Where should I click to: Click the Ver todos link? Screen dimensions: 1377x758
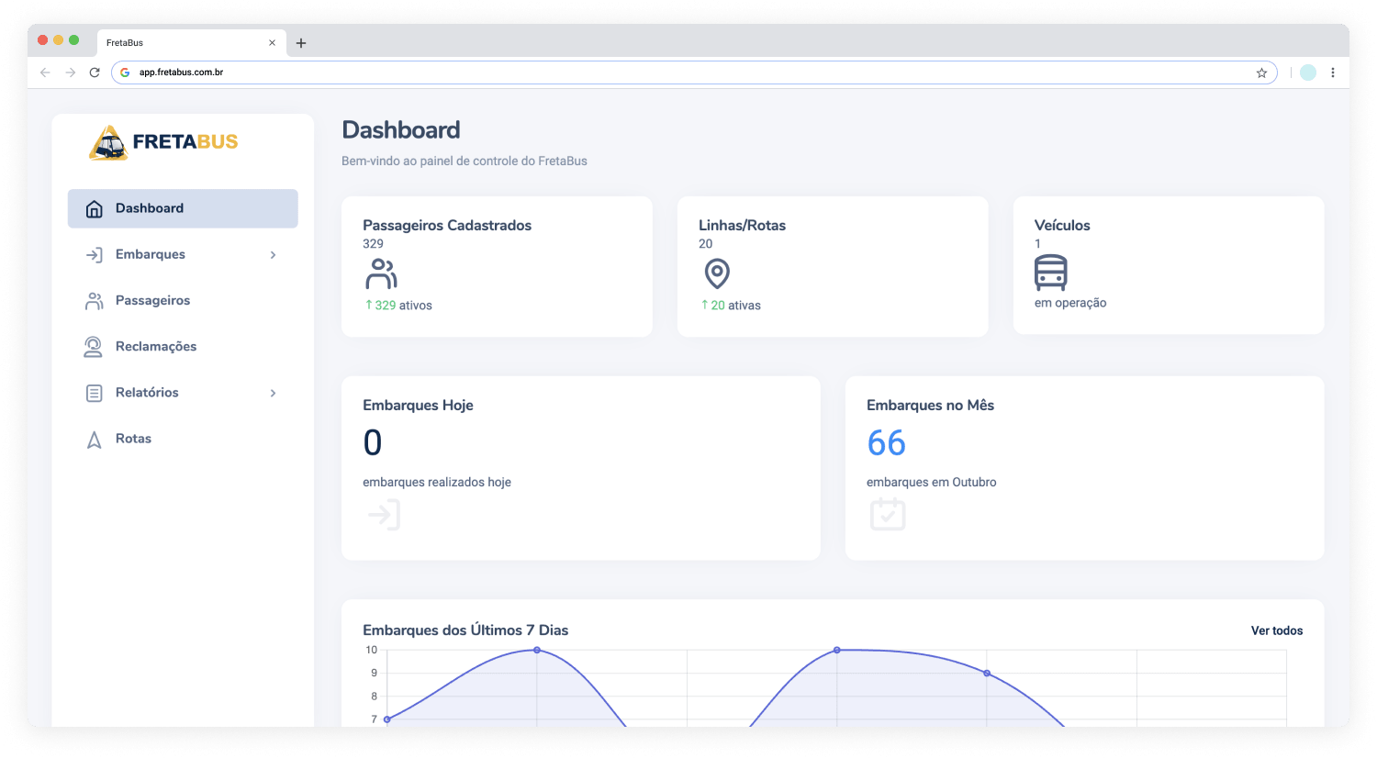coord(1277,630)
